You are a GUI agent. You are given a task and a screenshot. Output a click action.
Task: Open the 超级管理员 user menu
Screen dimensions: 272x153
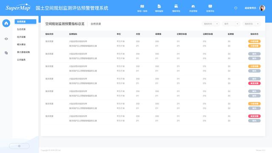251,8
